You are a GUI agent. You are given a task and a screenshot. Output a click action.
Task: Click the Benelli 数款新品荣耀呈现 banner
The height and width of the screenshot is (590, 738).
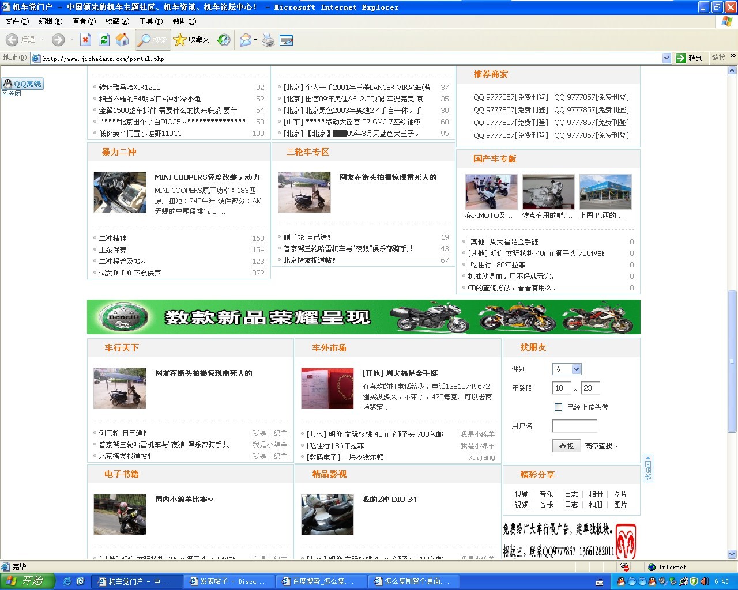[x=364, y=317]
